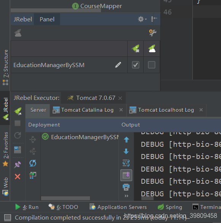The image size is (221, 223).
Task: Click the blue down arrow in the output toolbar
Action: pyautogui.click(x=127, y=151)
